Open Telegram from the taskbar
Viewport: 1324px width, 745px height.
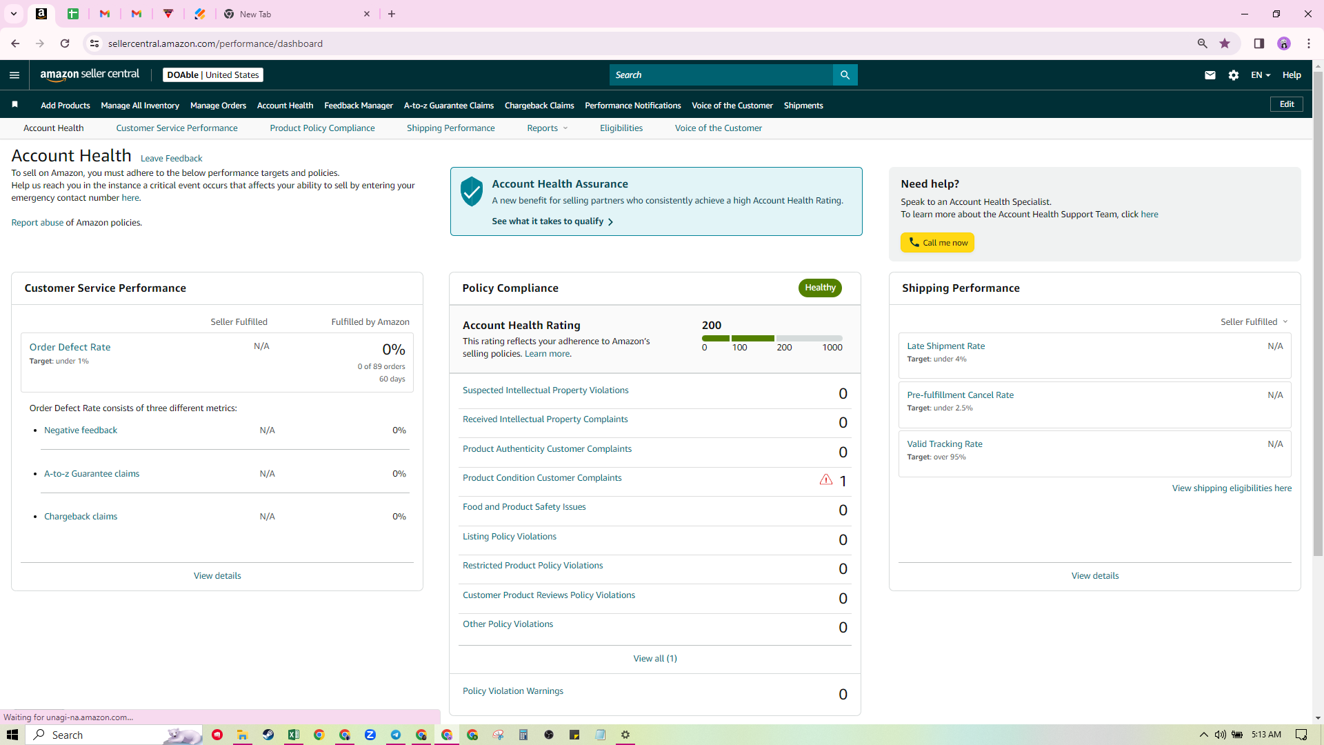click(396, 735)
